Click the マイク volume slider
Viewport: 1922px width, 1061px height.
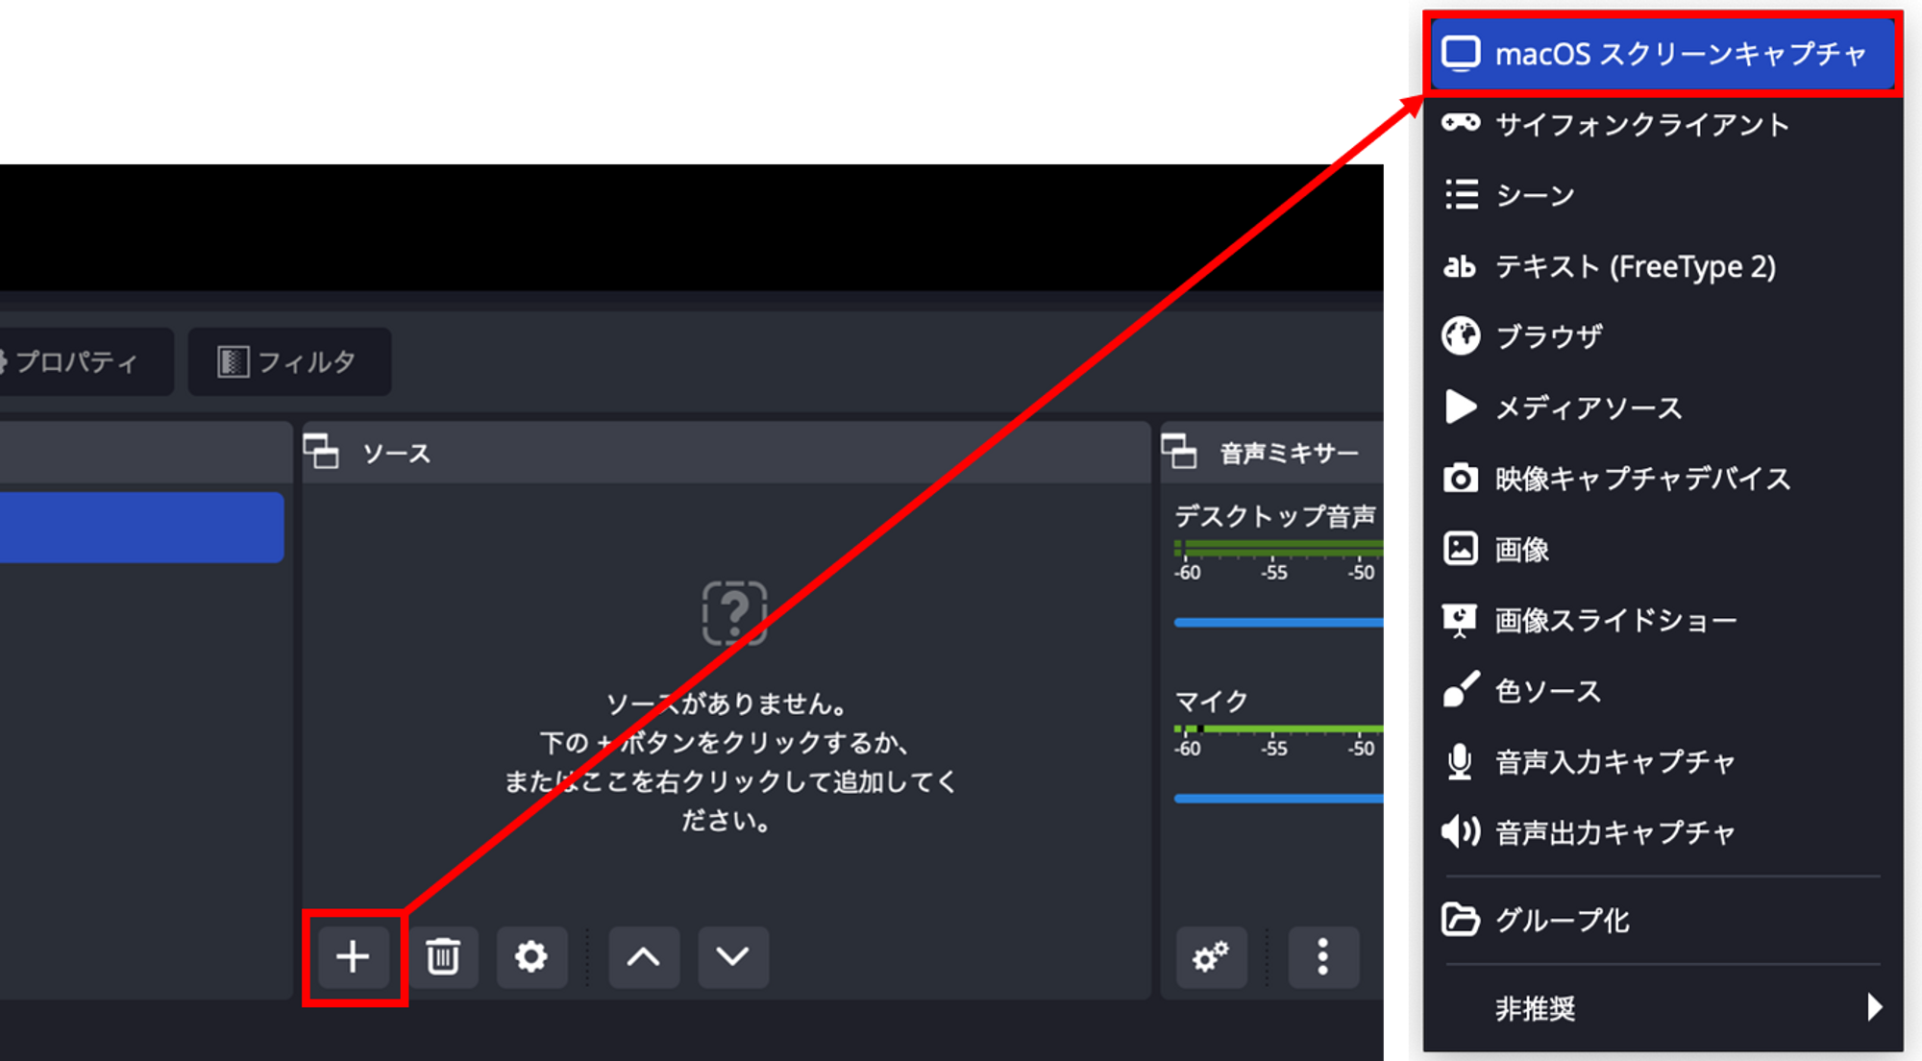coord(1279,799)
